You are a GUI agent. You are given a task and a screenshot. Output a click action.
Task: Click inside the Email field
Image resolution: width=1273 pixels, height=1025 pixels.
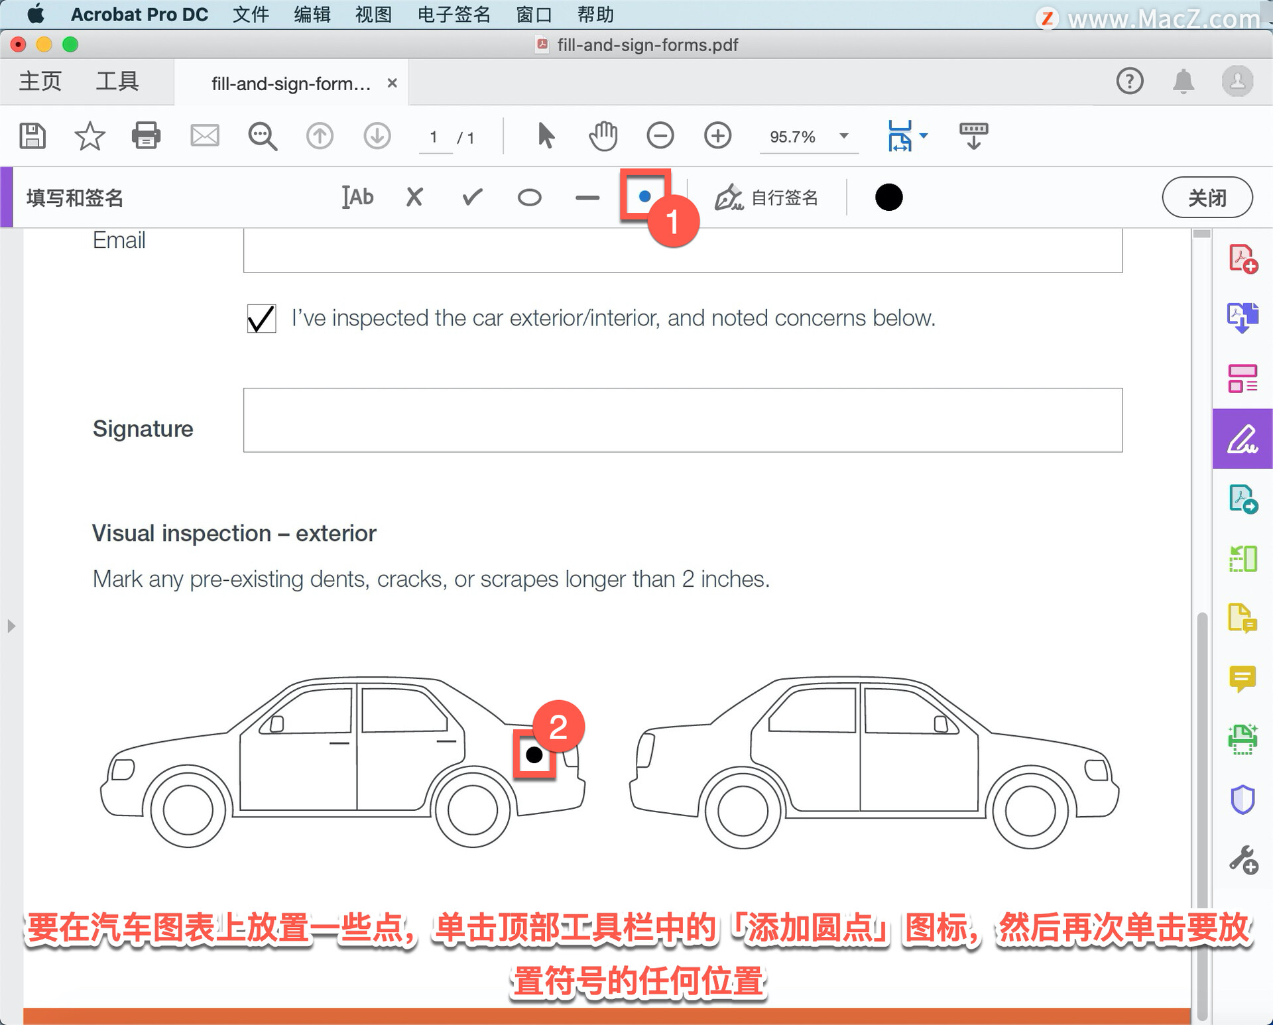pos(682,250)
